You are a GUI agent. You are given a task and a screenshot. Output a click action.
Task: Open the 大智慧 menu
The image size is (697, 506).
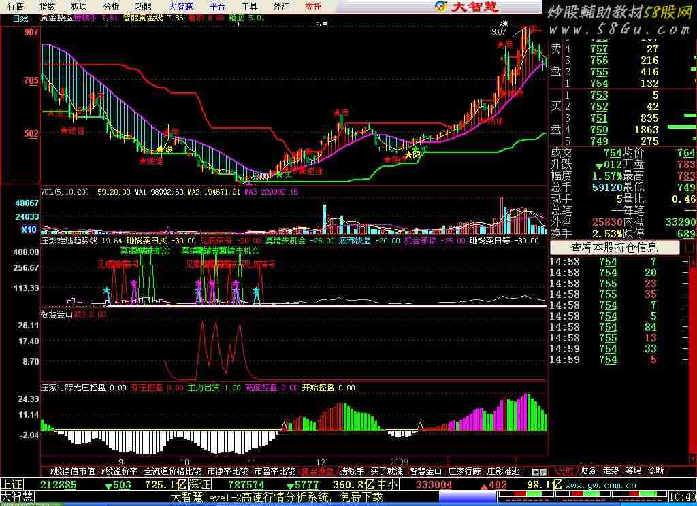pyautogui.click(x=181, y=6)
